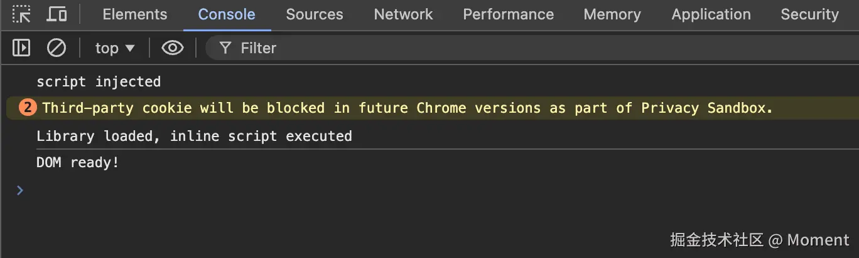Show the console sidebar panel
The width and height of the screenshot is (859, 258).
(x=21, y=48)
